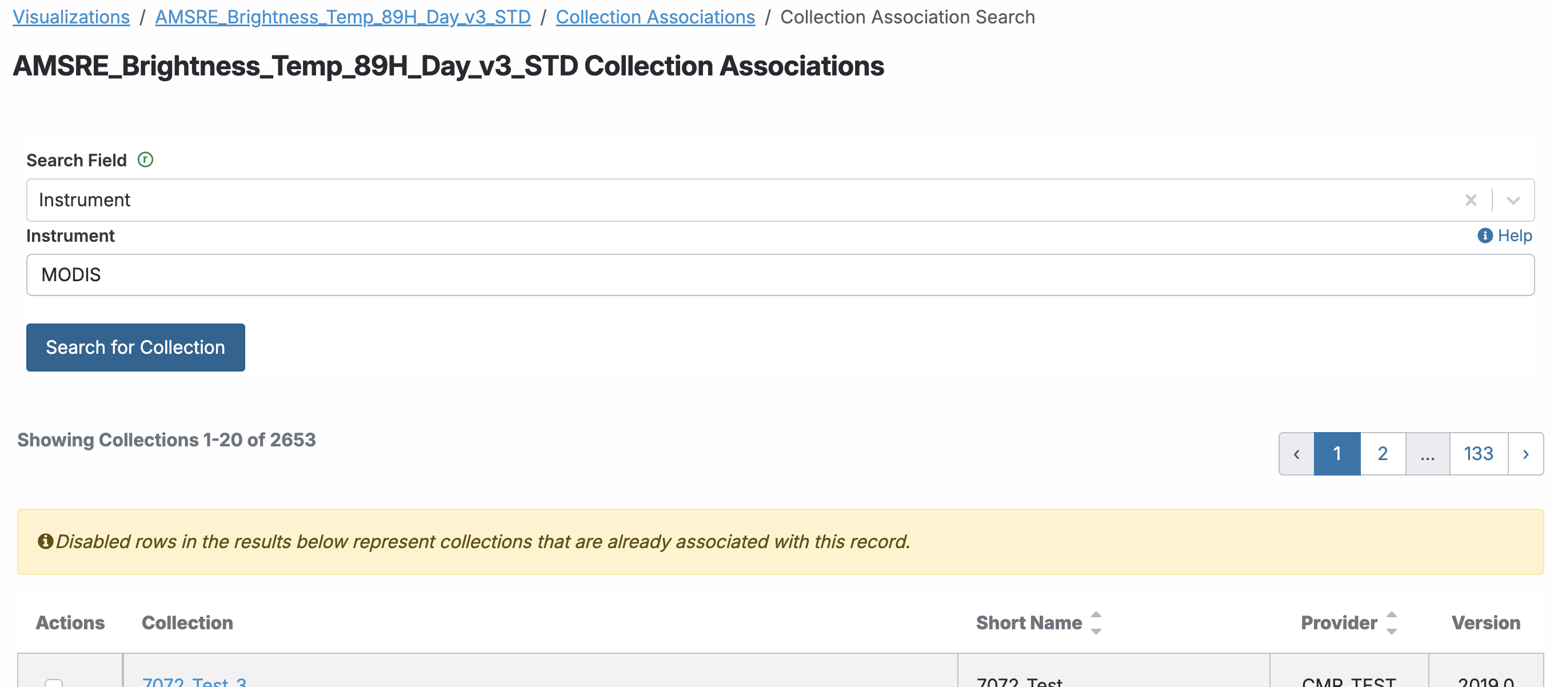Open the Search Field Instrument combo box
1558x687 pixels.
726,200
